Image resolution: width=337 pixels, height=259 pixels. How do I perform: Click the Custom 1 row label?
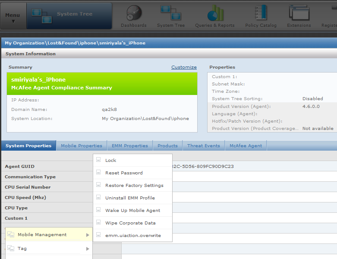(16, 218)
